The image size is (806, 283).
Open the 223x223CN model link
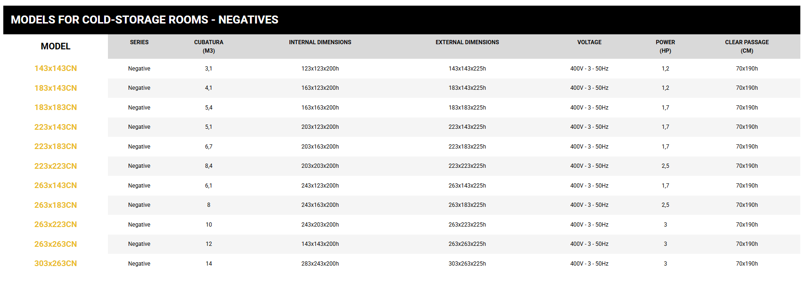(56, 166)
